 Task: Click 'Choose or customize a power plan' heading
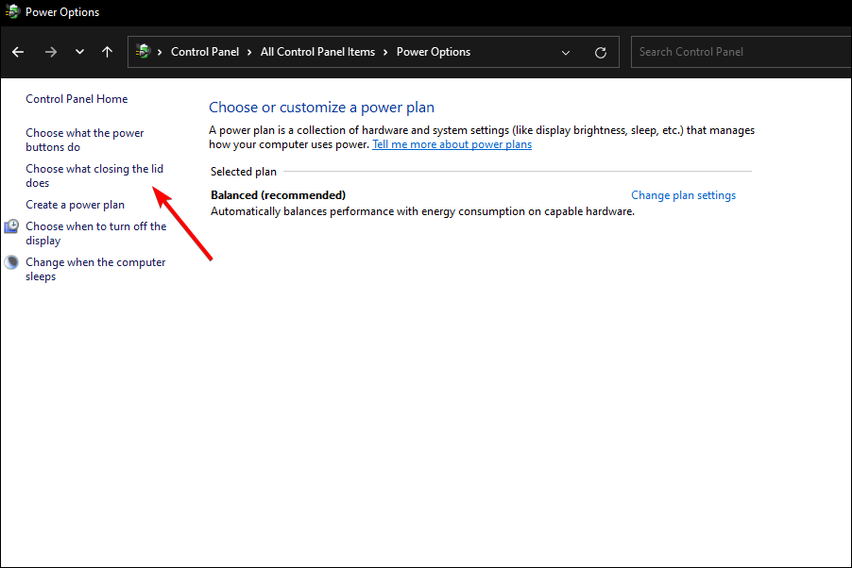point(322,108)
